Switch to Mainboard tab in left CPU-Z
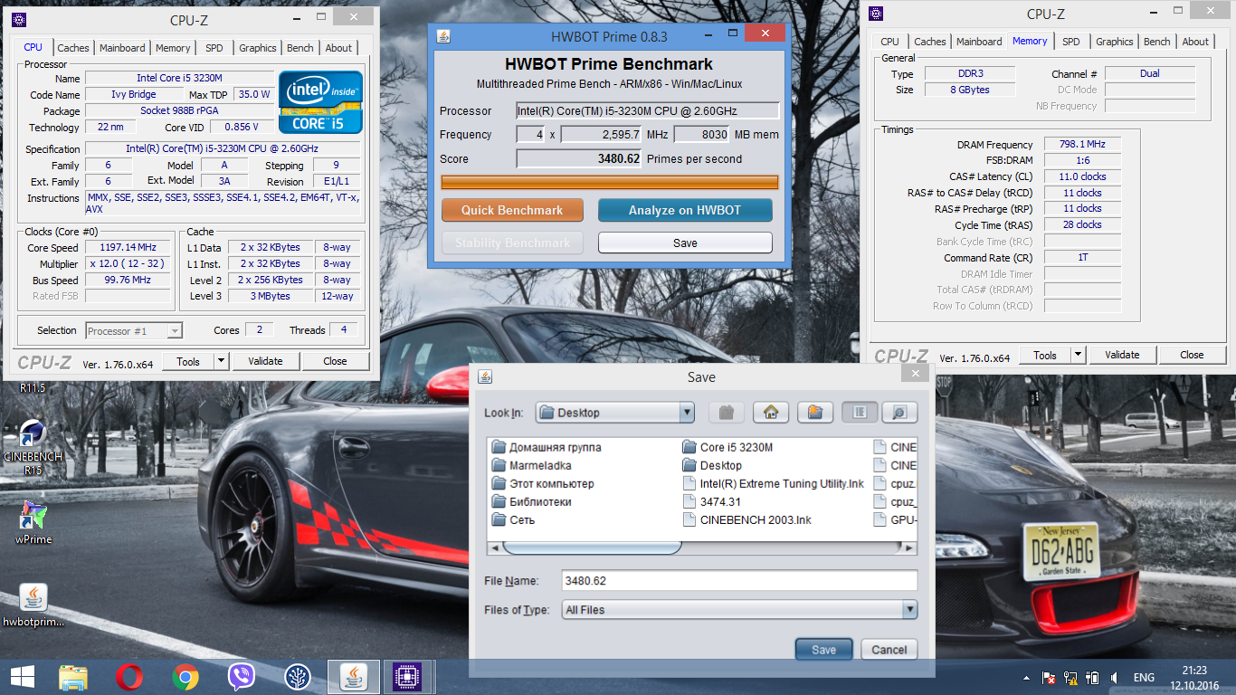The height and width of the screenshot is (695, 1236). [122, 48]
